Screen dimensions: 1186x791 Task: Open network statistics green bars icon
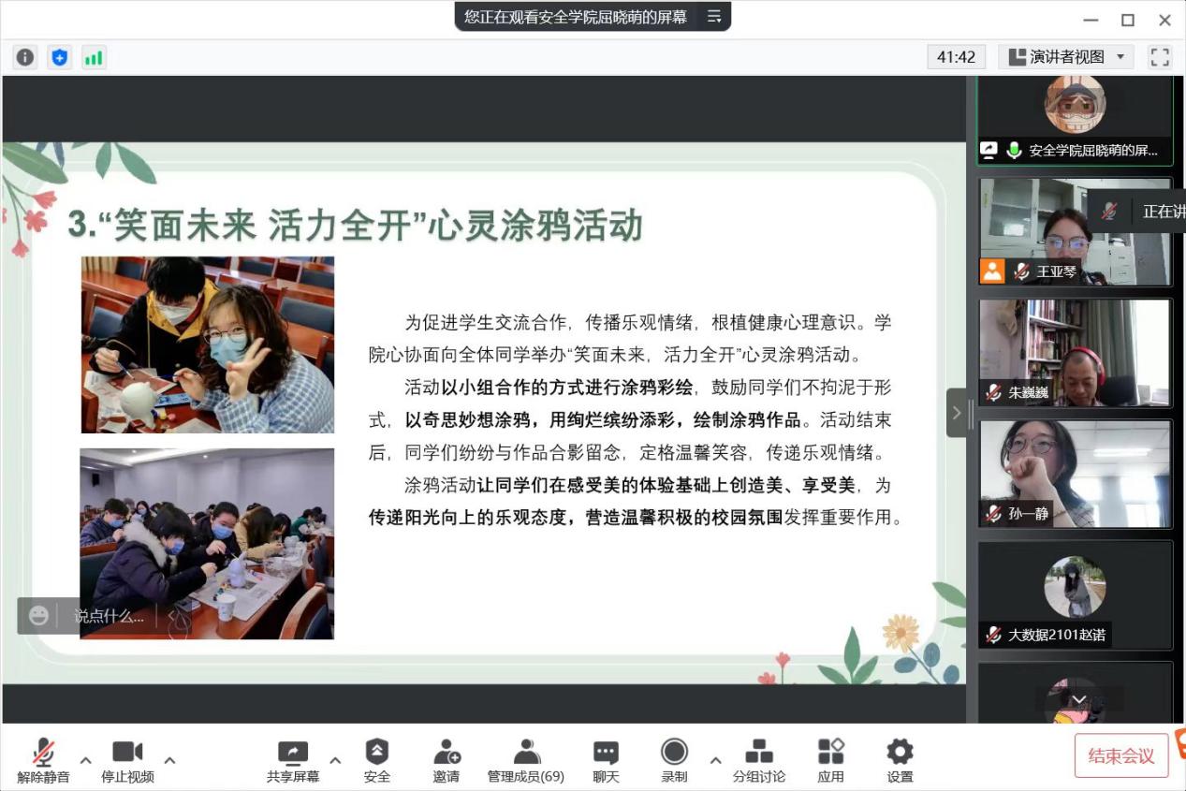coord(94,57)
